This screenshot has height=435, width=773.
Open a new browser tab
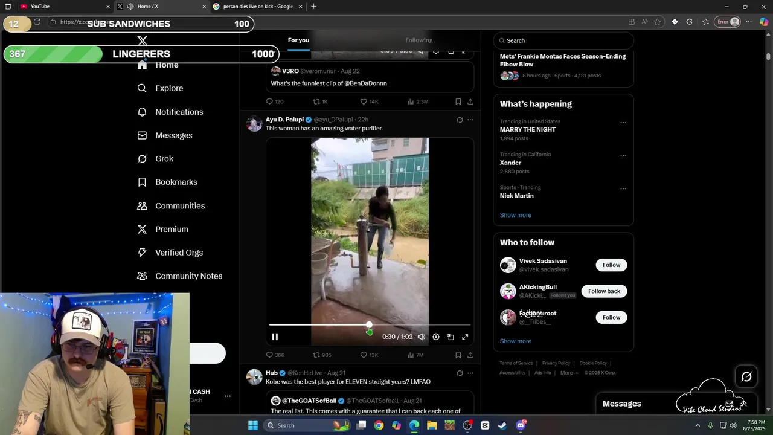tap(313, 7)
